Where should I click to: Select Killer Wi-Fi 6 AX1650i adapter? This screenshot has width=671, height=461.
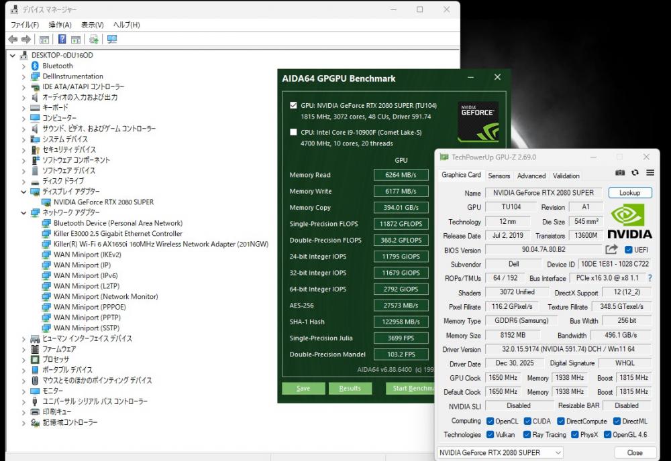click(x=161, y=244)
